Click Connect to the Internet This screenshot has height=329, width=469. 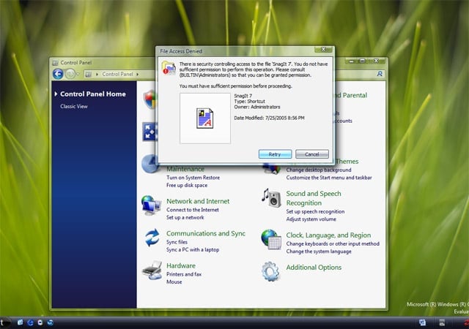tap(192, 210)
